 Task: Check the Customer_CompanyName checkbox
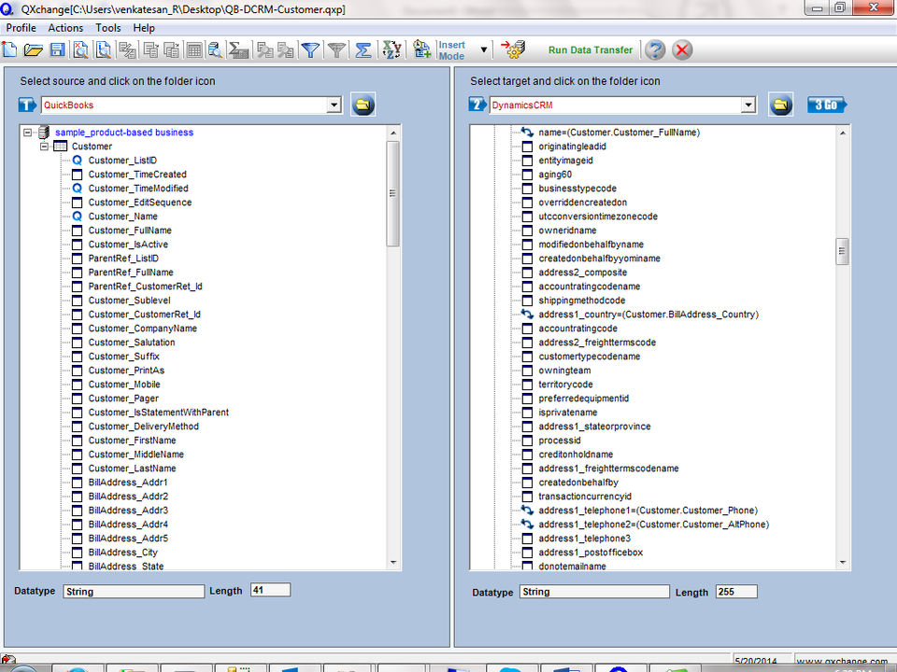78,329
